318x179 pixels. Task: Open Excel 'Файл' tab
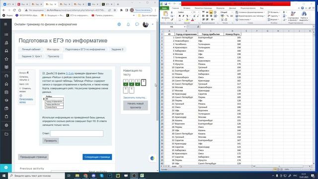(164, 8)
